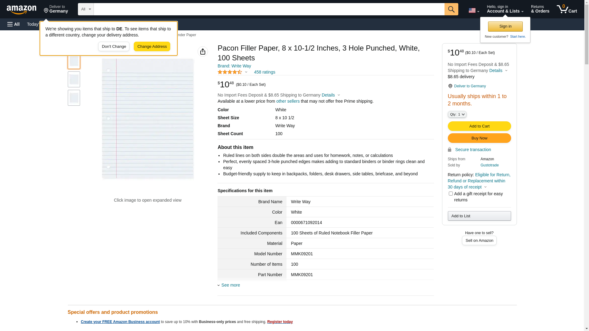Expand See more specifications
This screenshot has width=589, height=331.
pyautogui.click(x=230, y=285)
